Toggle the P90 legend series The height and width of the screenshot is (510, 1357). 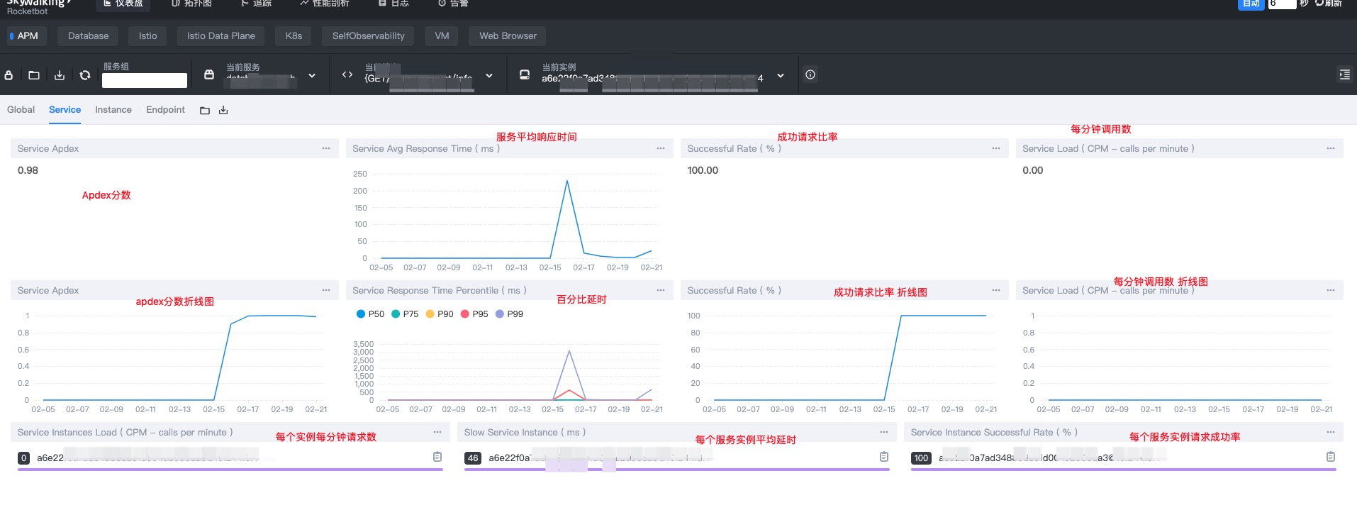(x=440, y=314)
